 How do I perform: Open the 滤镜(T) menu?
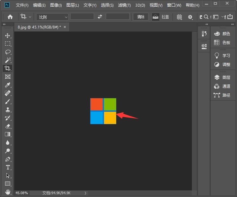(x=125, y=5)
